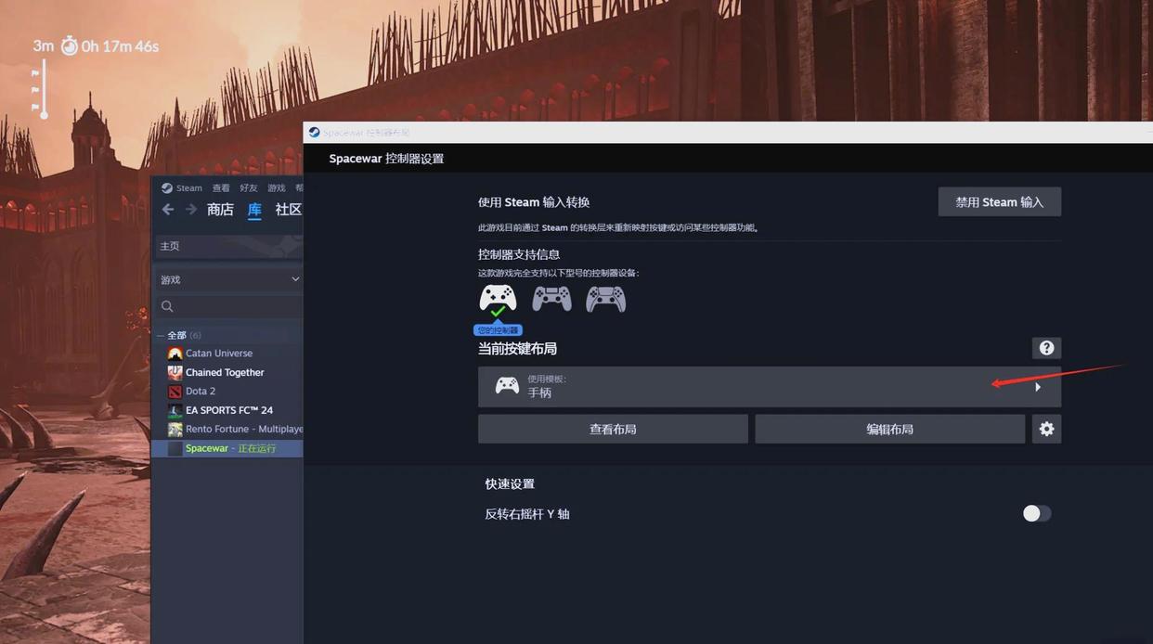The width and height of the screenshot is (1153, 644).
Task: Click into the library search field
Action: [x=227, y=306]
